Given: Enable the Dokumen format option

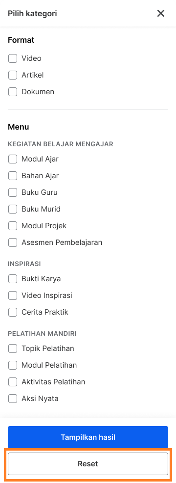Looking at the screenshot, I should [x=13, y=91].
